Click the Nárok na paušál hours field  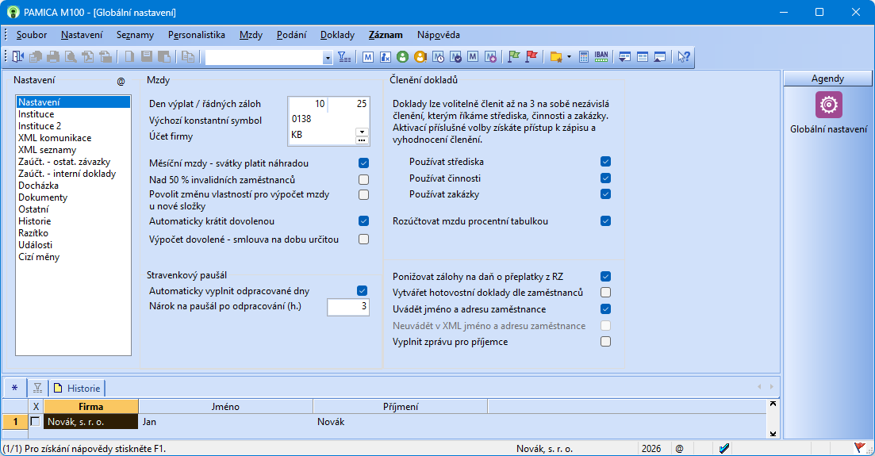pyautogui.click(x=347, y=307)
